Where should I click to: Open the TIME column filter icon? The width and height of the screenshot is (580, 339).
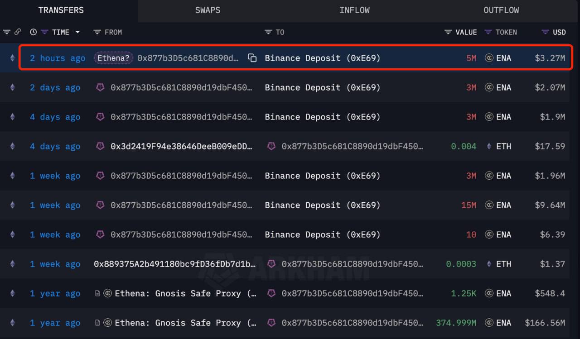[44, 32]
